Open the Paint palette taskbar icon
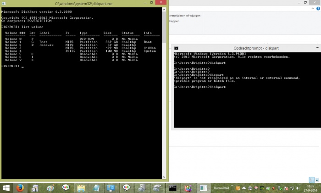This screenshot has height=193, width=321. click(50, 188)
